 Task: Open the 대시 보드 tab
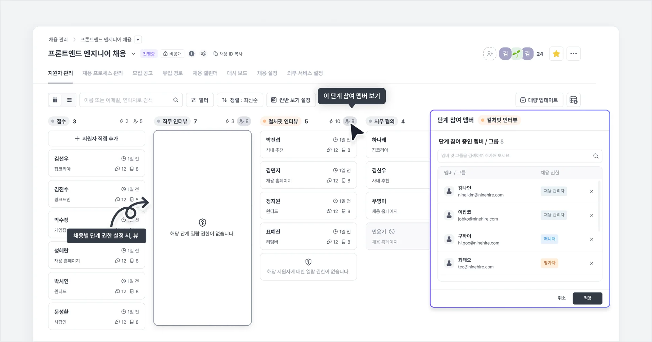237,73
